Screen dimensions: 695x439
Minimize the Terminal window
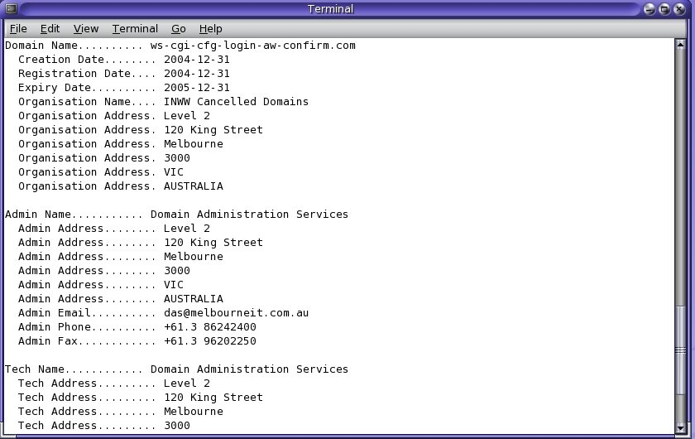[x=650, y=9]
